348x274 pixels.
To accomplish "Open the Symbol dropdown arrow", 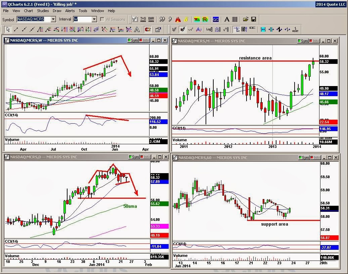I will pyautogui.click(x=53, y=19).
